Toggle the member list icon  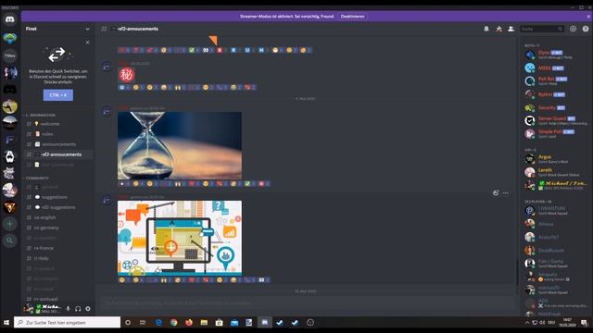point(511,29)
